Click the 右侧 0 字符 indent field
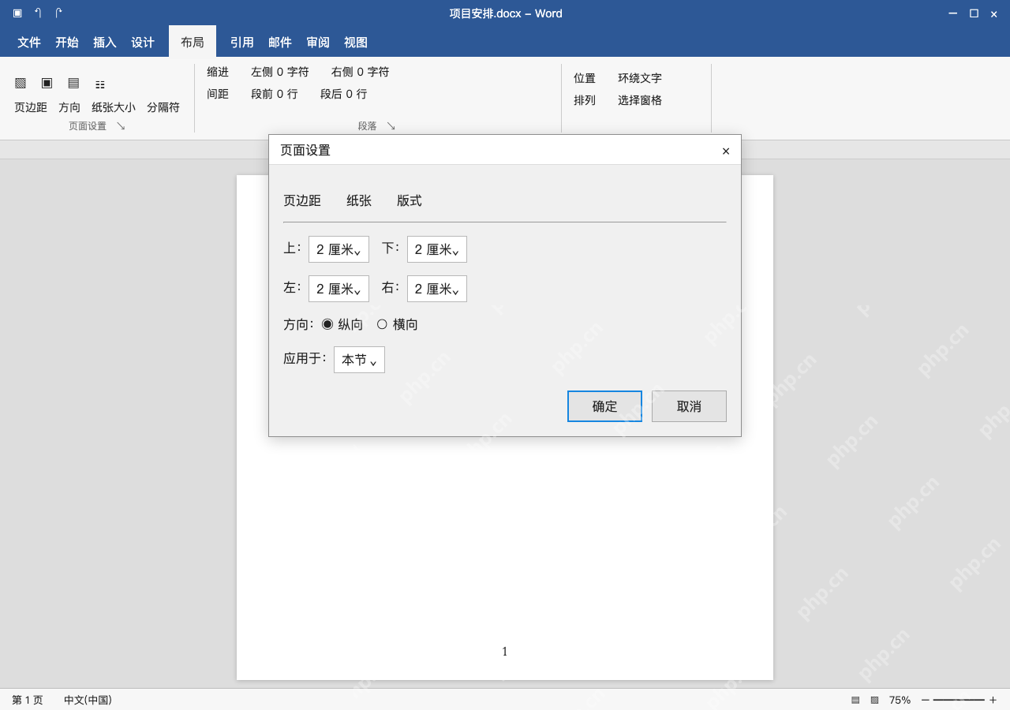This screenshot has width=1010, height=710. coord(361,72)
